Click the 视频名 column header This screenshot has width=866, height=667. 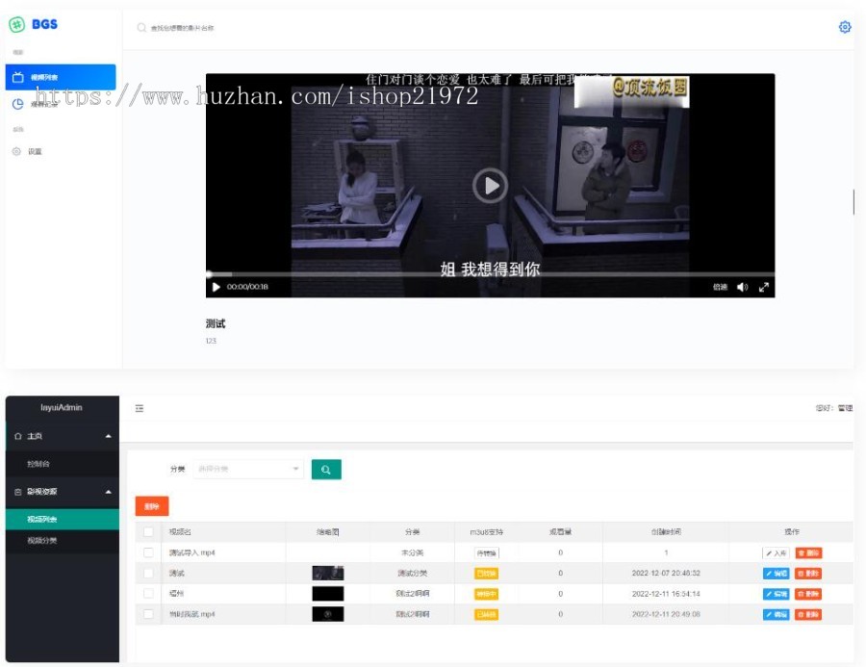click(180, 531)
